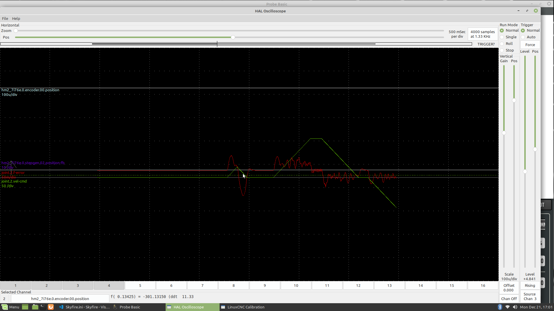Image resolution: width=554 pixels, height=311 pixels.
Task: Select channel 15 button
Action: pyautogui.click(x=452, y=285)
